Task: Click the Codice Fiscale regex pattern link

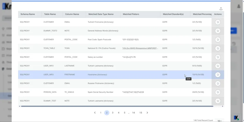Action: [140, 48]
